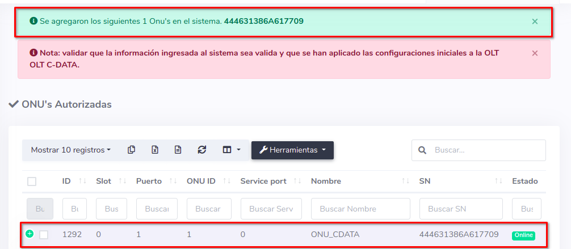Export table to Excel icon
The width and height of the screenshot is (571, 249).
[x=154, y=150]
